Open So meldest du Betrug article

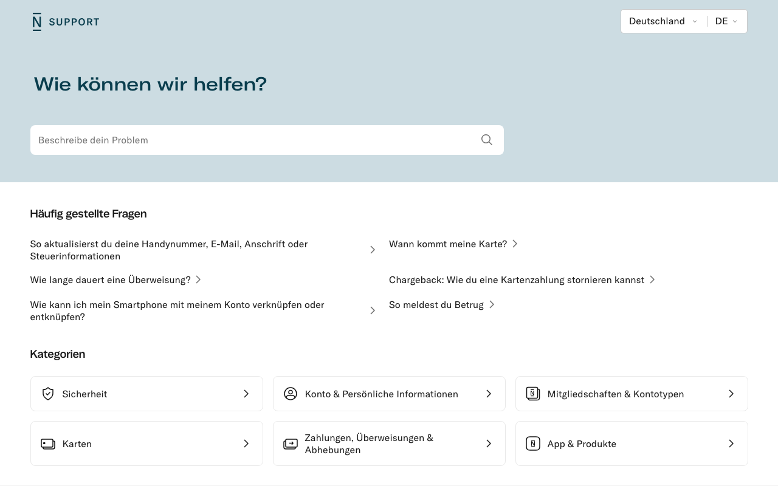pos(442,304)
